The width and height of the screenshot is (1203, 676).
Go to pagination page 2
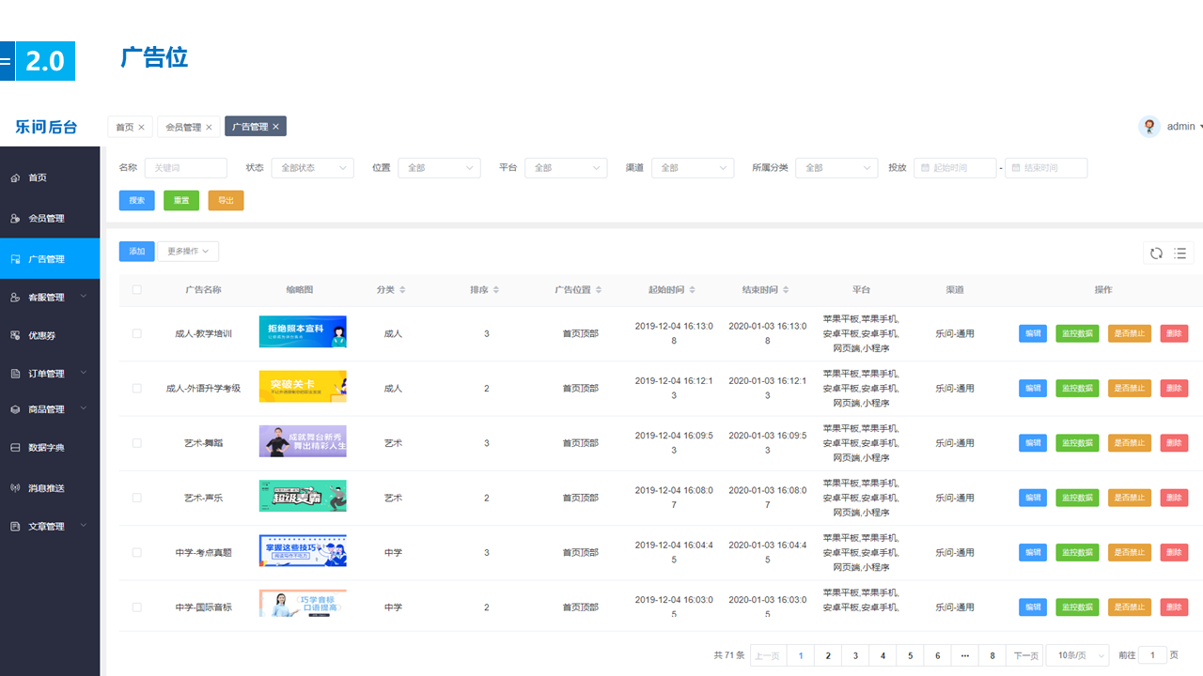tap(828, 655)
